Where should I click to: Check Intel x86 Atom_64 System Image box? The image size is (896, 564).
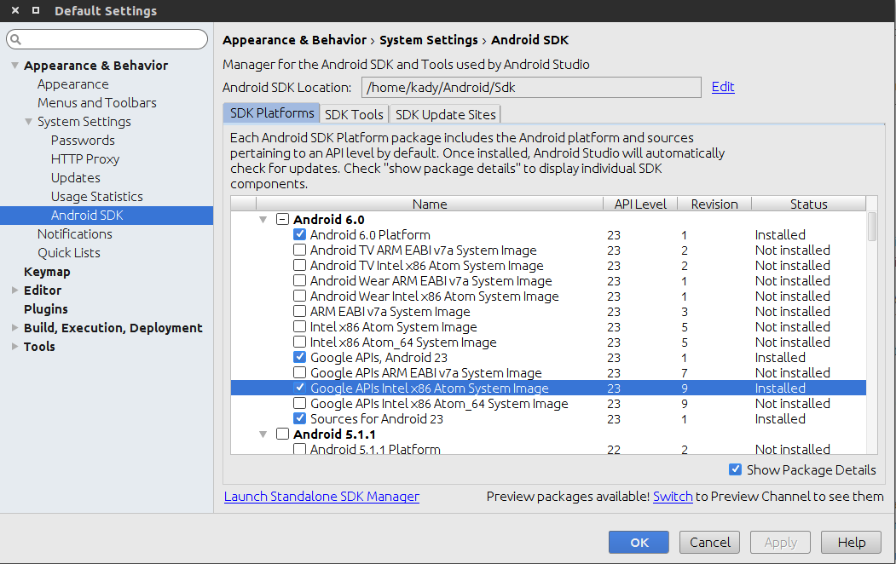click(x=299, y=342)
